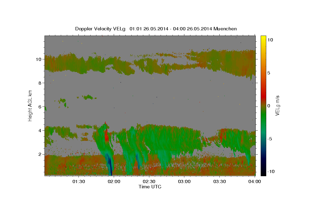Image resolution: width=316 pixels, height=211 pixels.
Task: Click the 'VELg m/s' colorbar title
Action: pyautogui.click(x=278, y=105)
